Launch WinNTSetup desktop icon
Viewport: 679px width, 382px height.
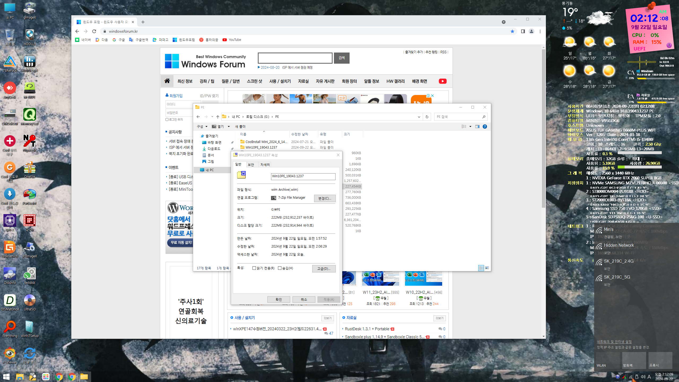click(29, 329)
